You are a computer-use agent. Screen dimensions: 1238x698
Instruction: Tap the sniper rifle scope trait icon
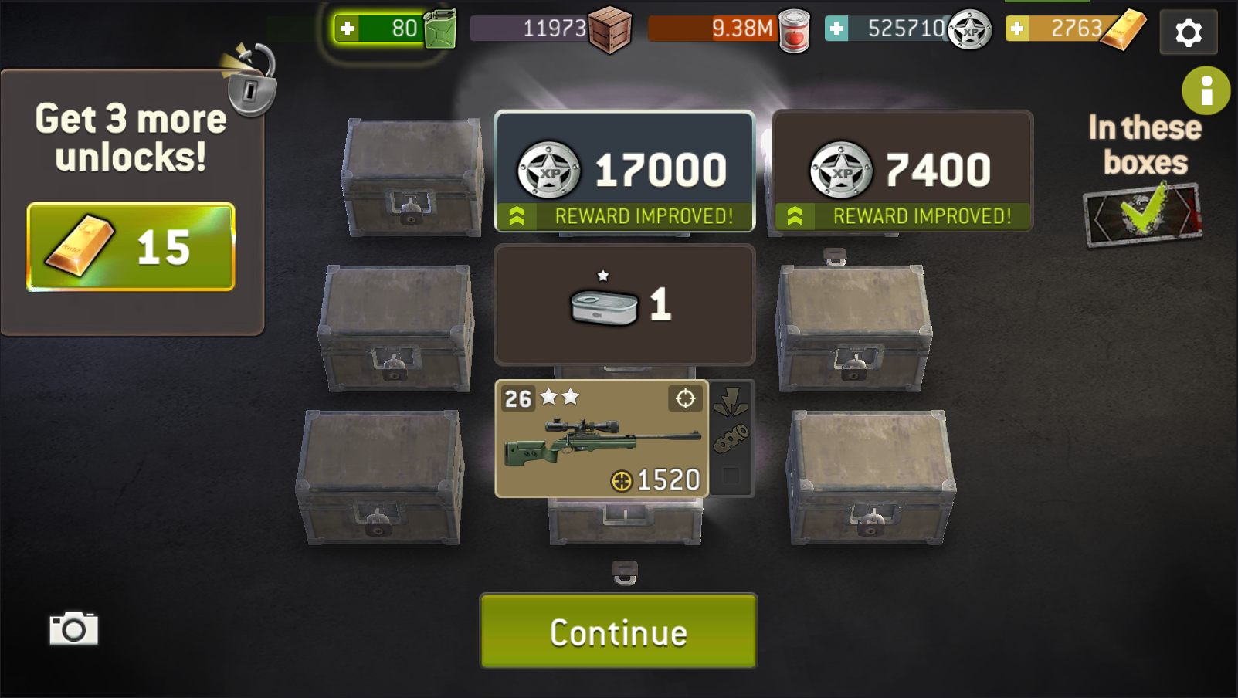pyautogui.click(x=685, y=398)
